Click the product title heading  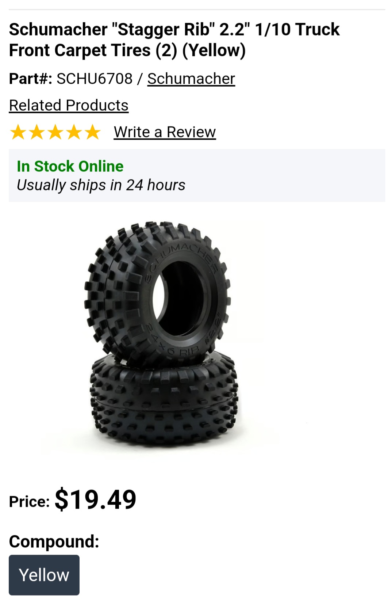tap(174, 39)
